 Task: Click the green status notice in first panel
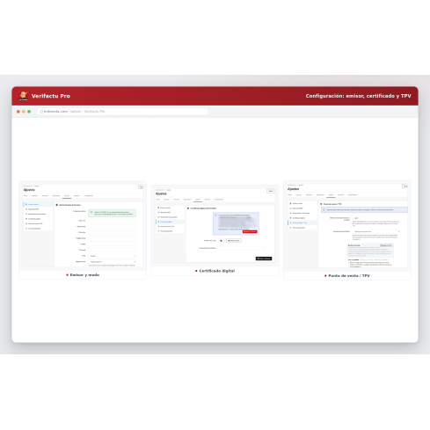point(112,213)
